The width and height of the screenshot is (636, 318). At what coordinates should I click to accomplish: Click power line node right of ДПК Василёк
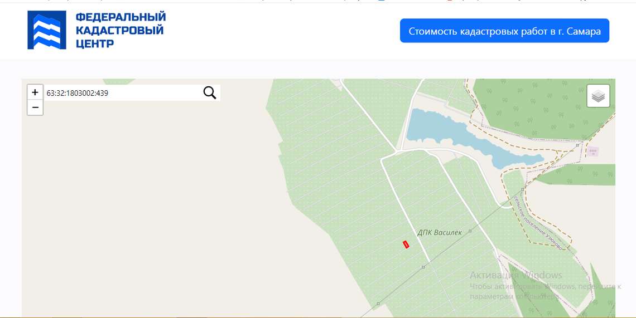tap(470, 231)
